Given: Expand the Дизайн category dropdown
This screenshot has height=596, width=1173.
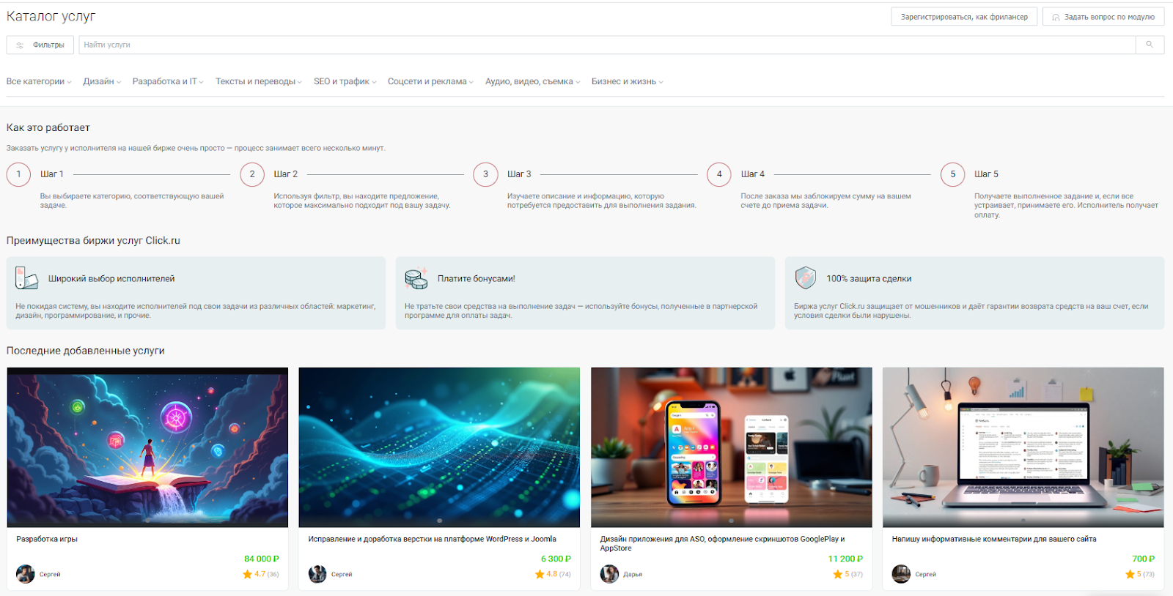Looking at the screenshot, I should 102,82.
